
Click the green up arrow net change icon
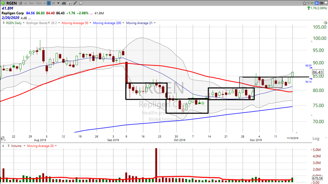pos(309,8)
